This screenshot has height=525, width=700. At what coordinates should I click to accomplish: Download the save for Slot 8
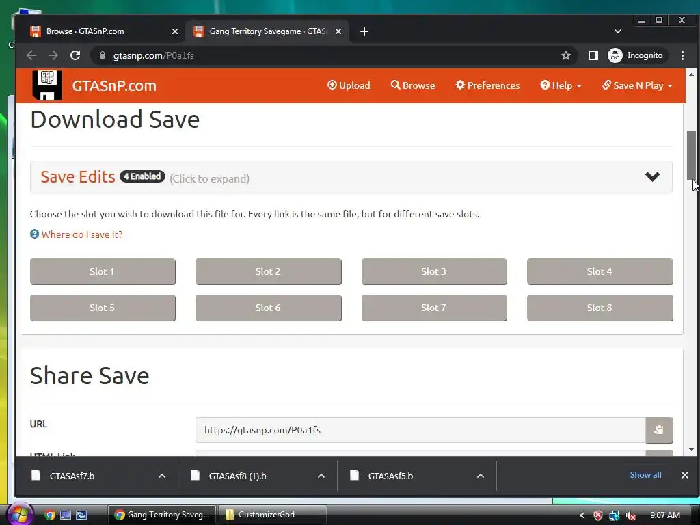click(600, 308)
